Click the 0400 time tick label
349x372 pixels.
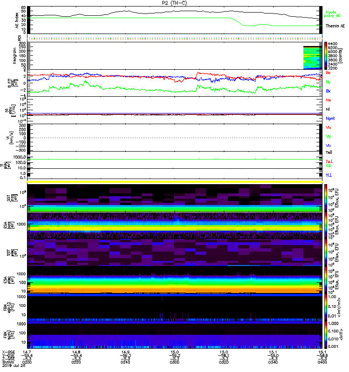point(322,362)
